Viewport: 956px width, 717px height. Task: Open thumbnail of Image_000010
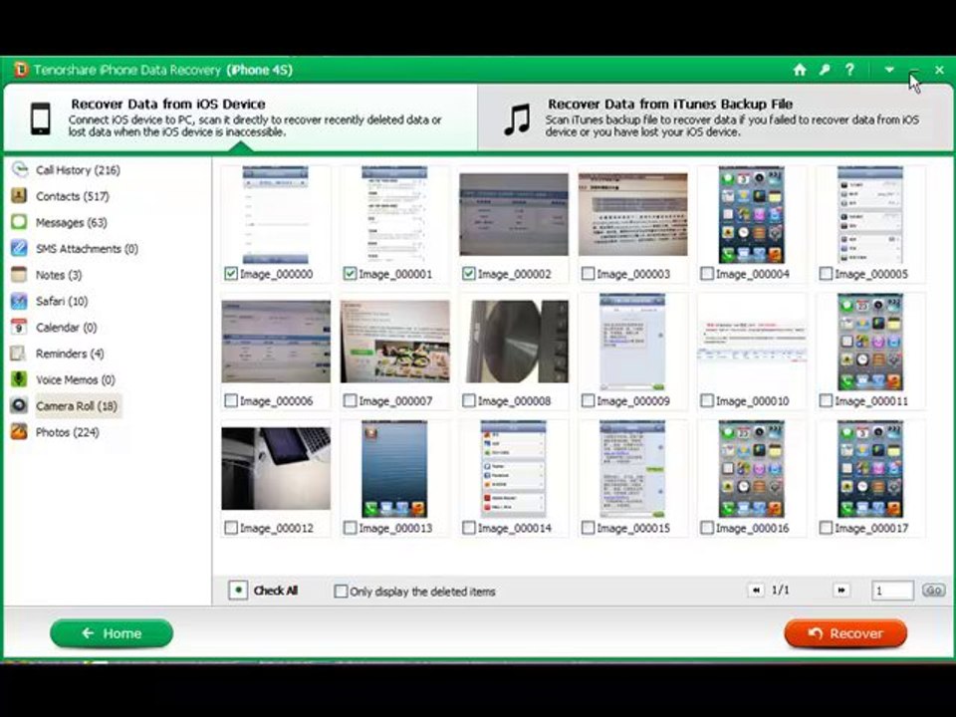coord(752,342)
